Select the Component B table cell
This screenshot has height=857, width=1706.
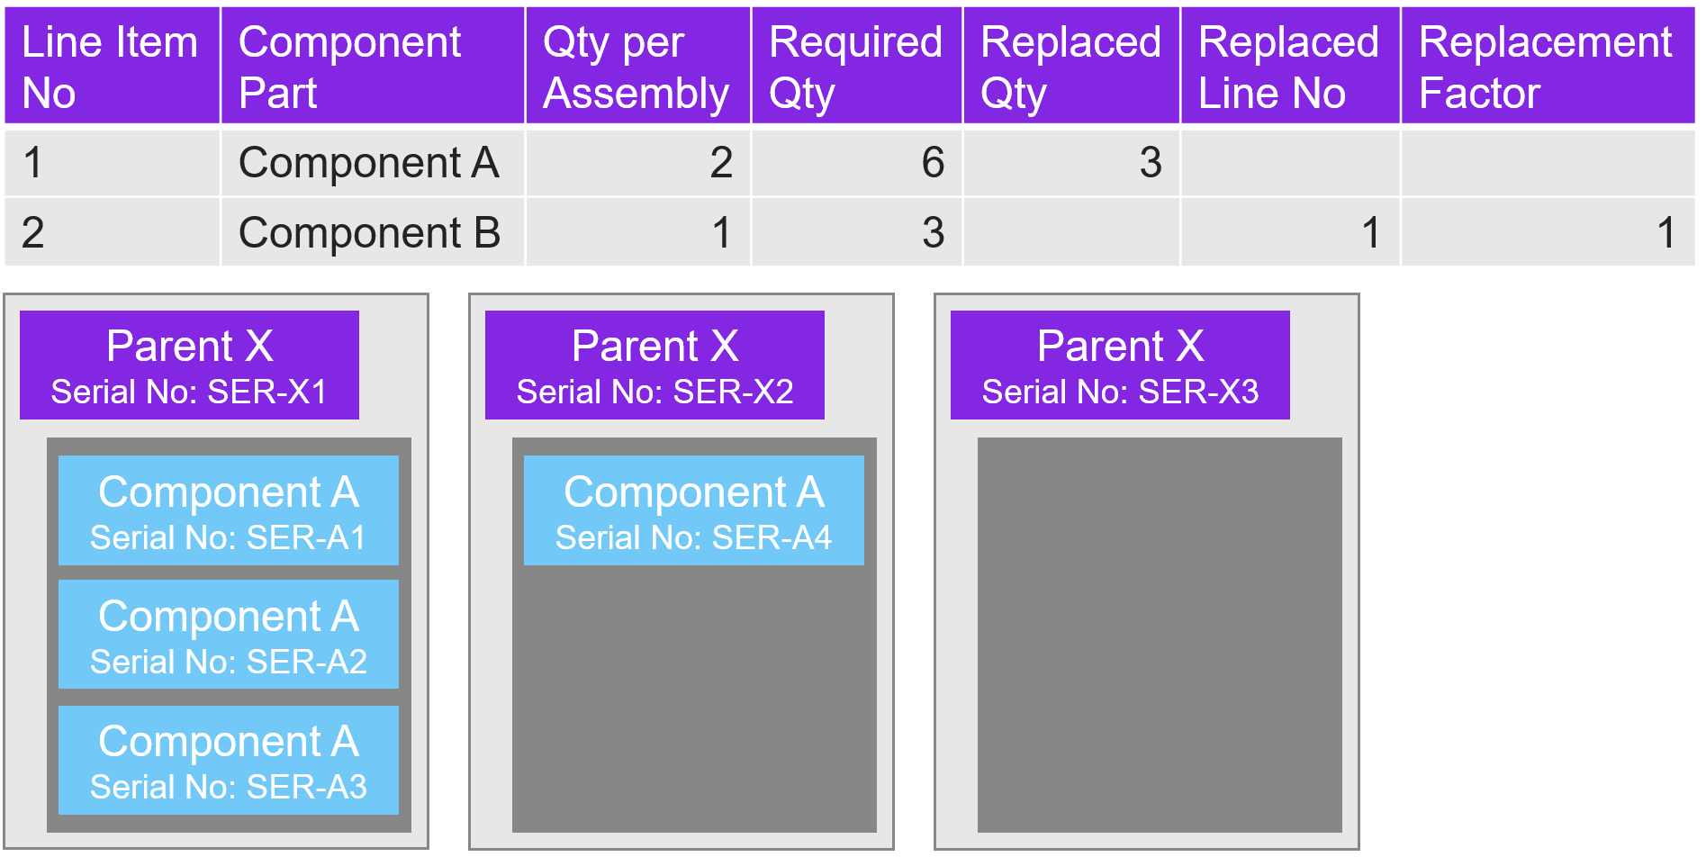pos(370,233)
